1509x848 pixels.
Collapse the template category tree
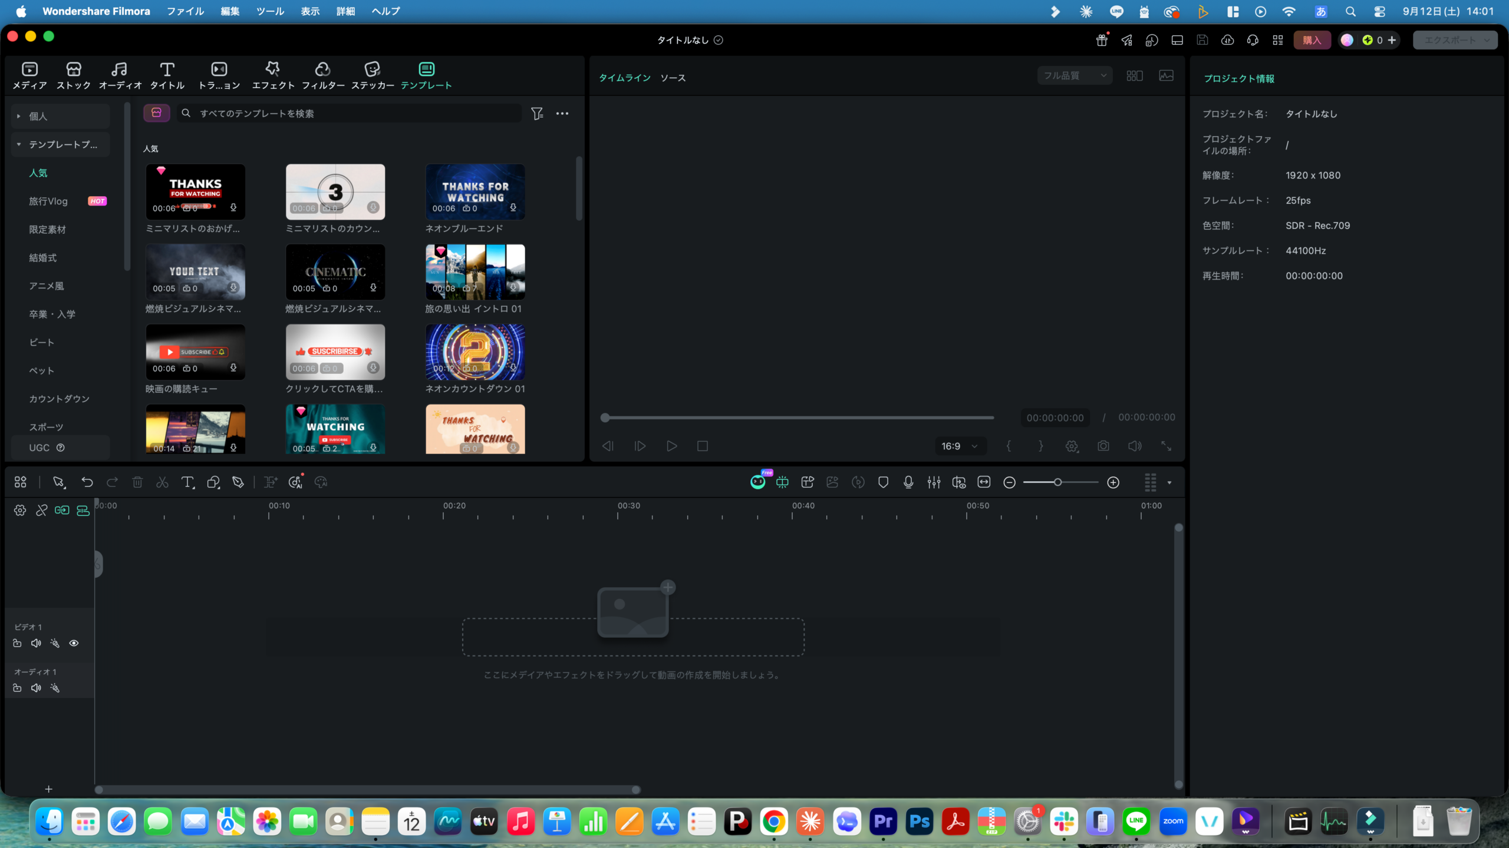[18, 144]
